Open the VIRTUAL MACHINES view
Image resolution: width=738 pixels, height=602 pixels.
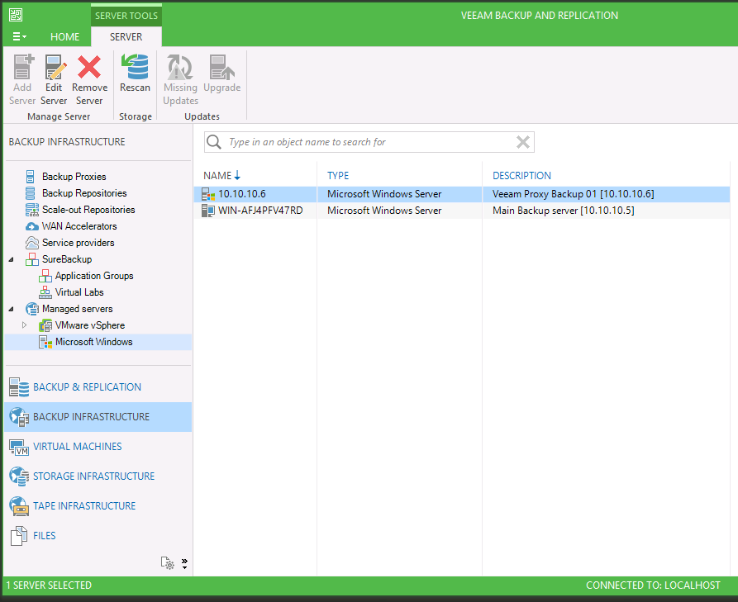coord(98,446)
